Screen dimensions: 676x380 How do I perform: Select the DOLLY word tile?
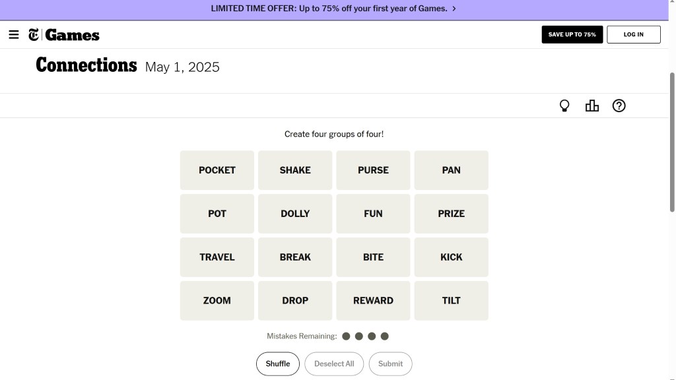pyautogui.click(x=295, y=214)
